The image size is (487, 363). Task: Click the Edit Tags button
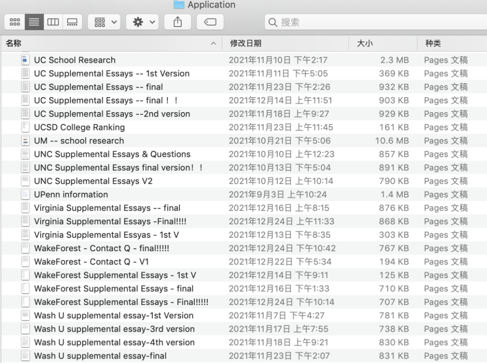click(210, 22)
